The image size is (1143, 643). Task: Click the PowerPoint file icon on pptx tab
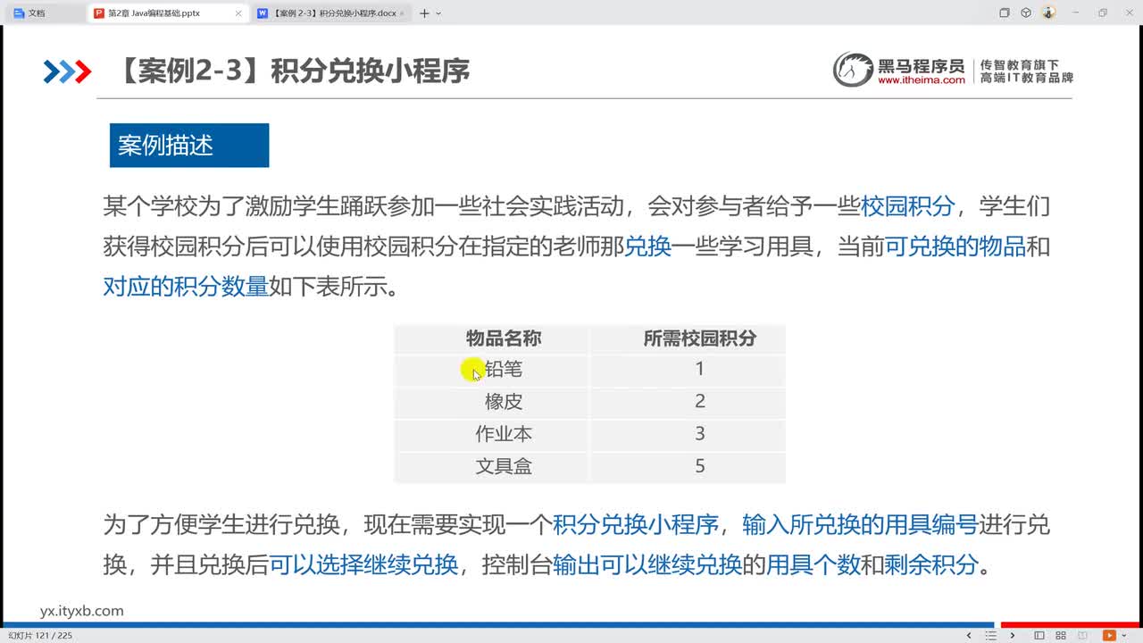tap(99, 13)
